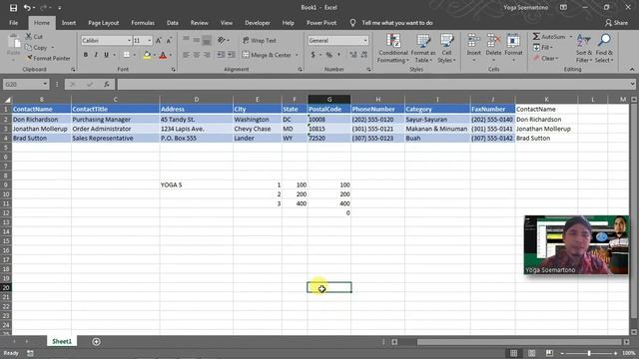Click Merge & Center button
Screen dimensions: 639x359
coord(267,55)
